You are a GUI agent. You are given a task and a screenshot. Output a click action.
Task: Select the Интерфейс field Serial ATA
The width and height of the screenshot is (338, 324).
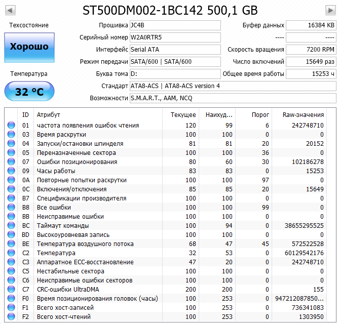(x=175, y=50)
